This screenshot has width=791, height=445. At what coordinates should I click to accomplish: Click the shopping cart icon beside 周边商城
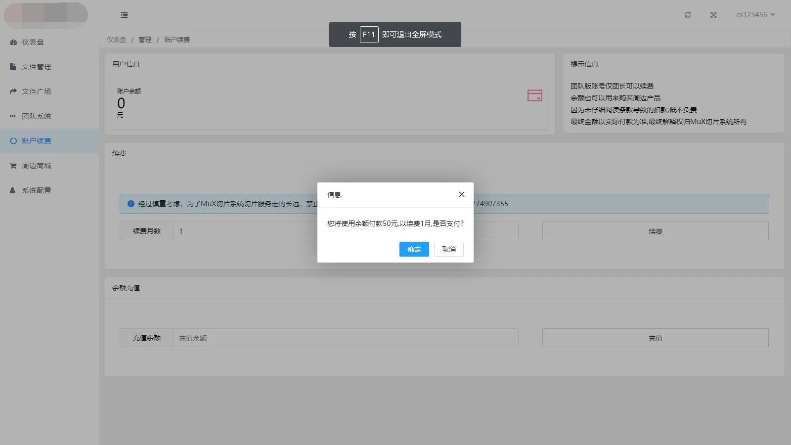13,166
